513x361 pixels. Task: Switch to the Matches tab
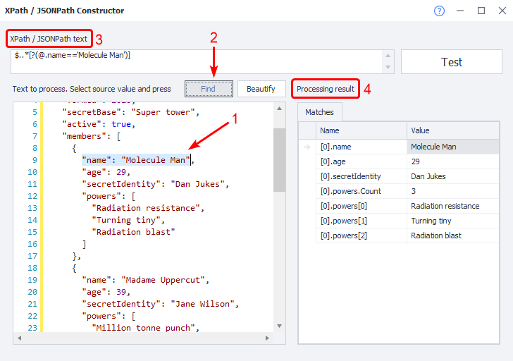tap(319, 112)
